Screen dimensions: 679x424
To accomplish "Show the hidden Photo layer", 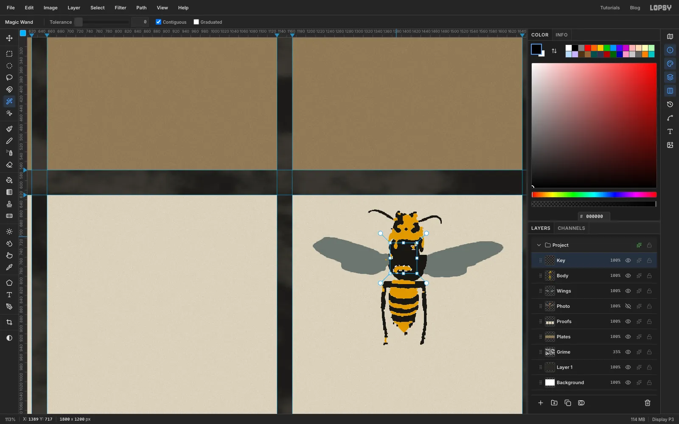I will pyautogui.click(x=628, y=306).
